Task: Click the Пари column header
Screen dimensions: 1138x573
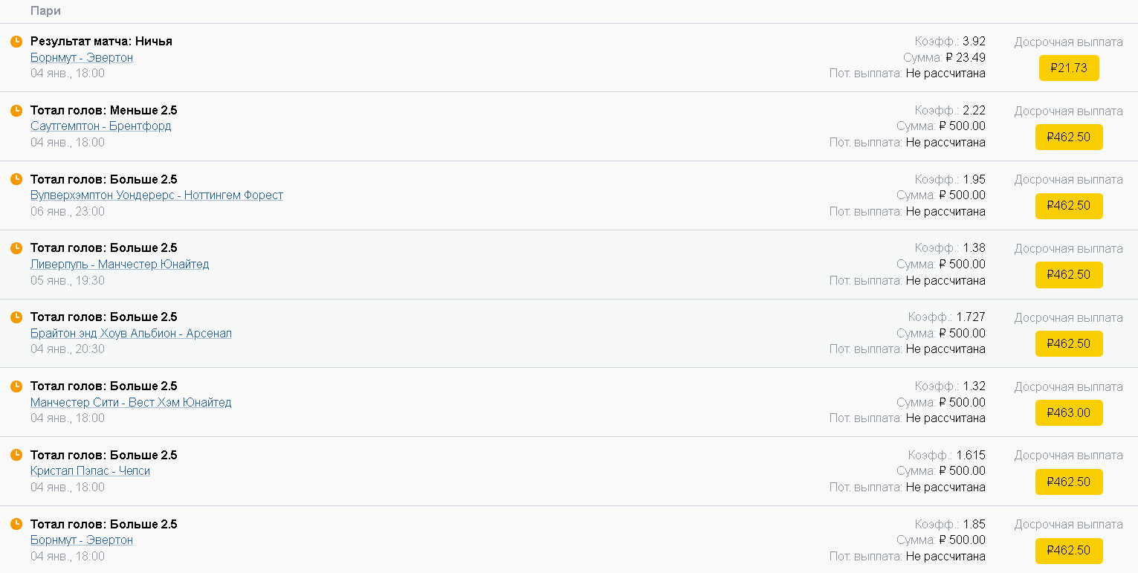Action: click(45, 11)
